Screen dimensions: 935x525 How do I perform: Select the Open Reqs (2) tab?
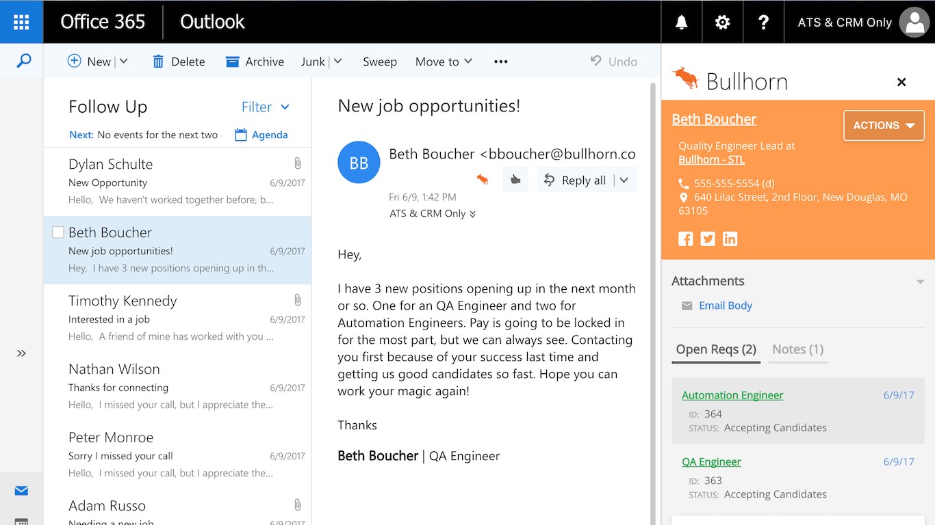(716, 349)
